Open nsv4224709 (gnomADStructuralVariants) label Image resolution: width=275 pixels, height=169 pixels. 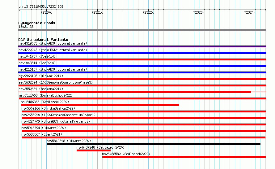[x=56, y=121]
